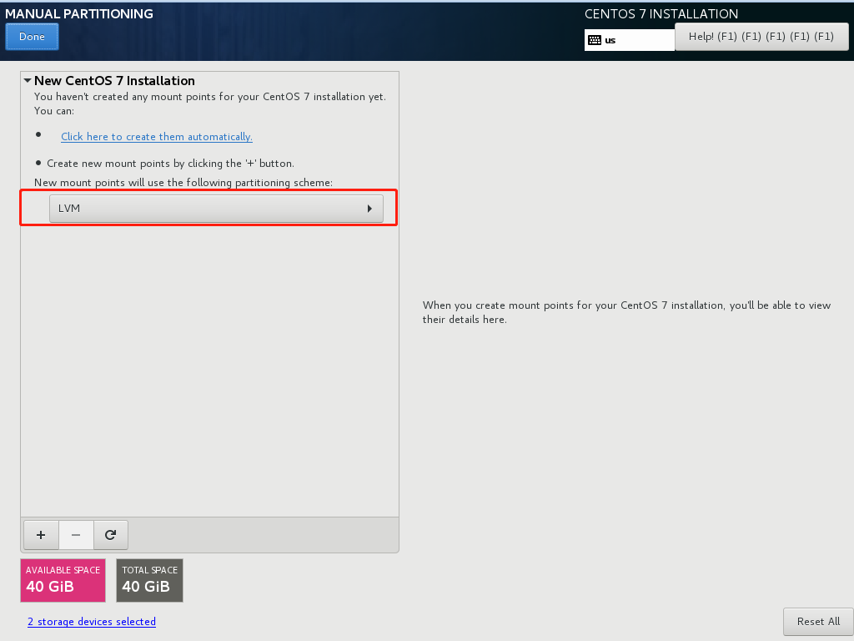Click the AVAILABLE SPACE 40 GiB box
The height and width of the screenshot is (641, 854).
coord(63,580)
